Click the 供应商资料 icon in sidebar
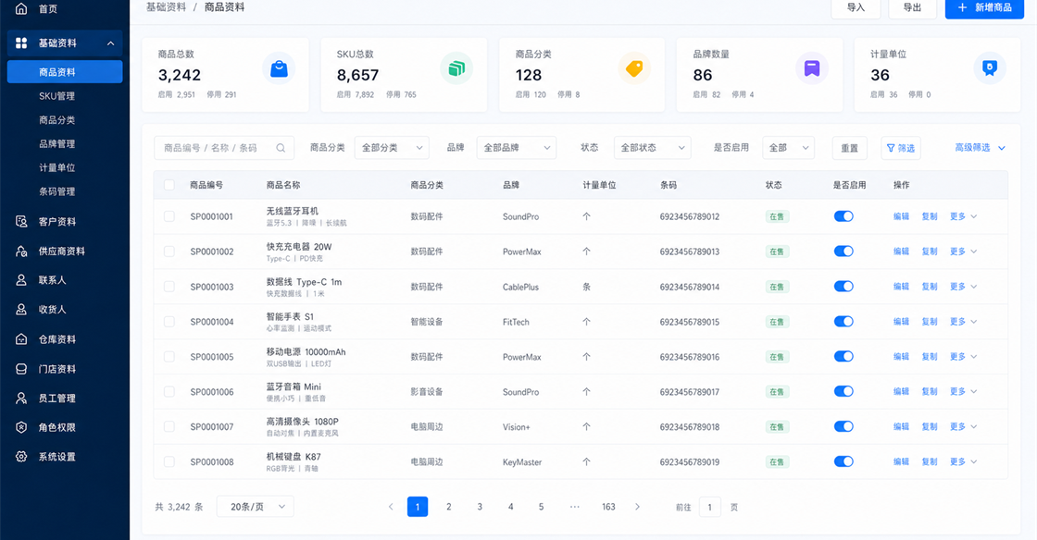This screenshot has width=1037, height=540. tap(21, 251)
